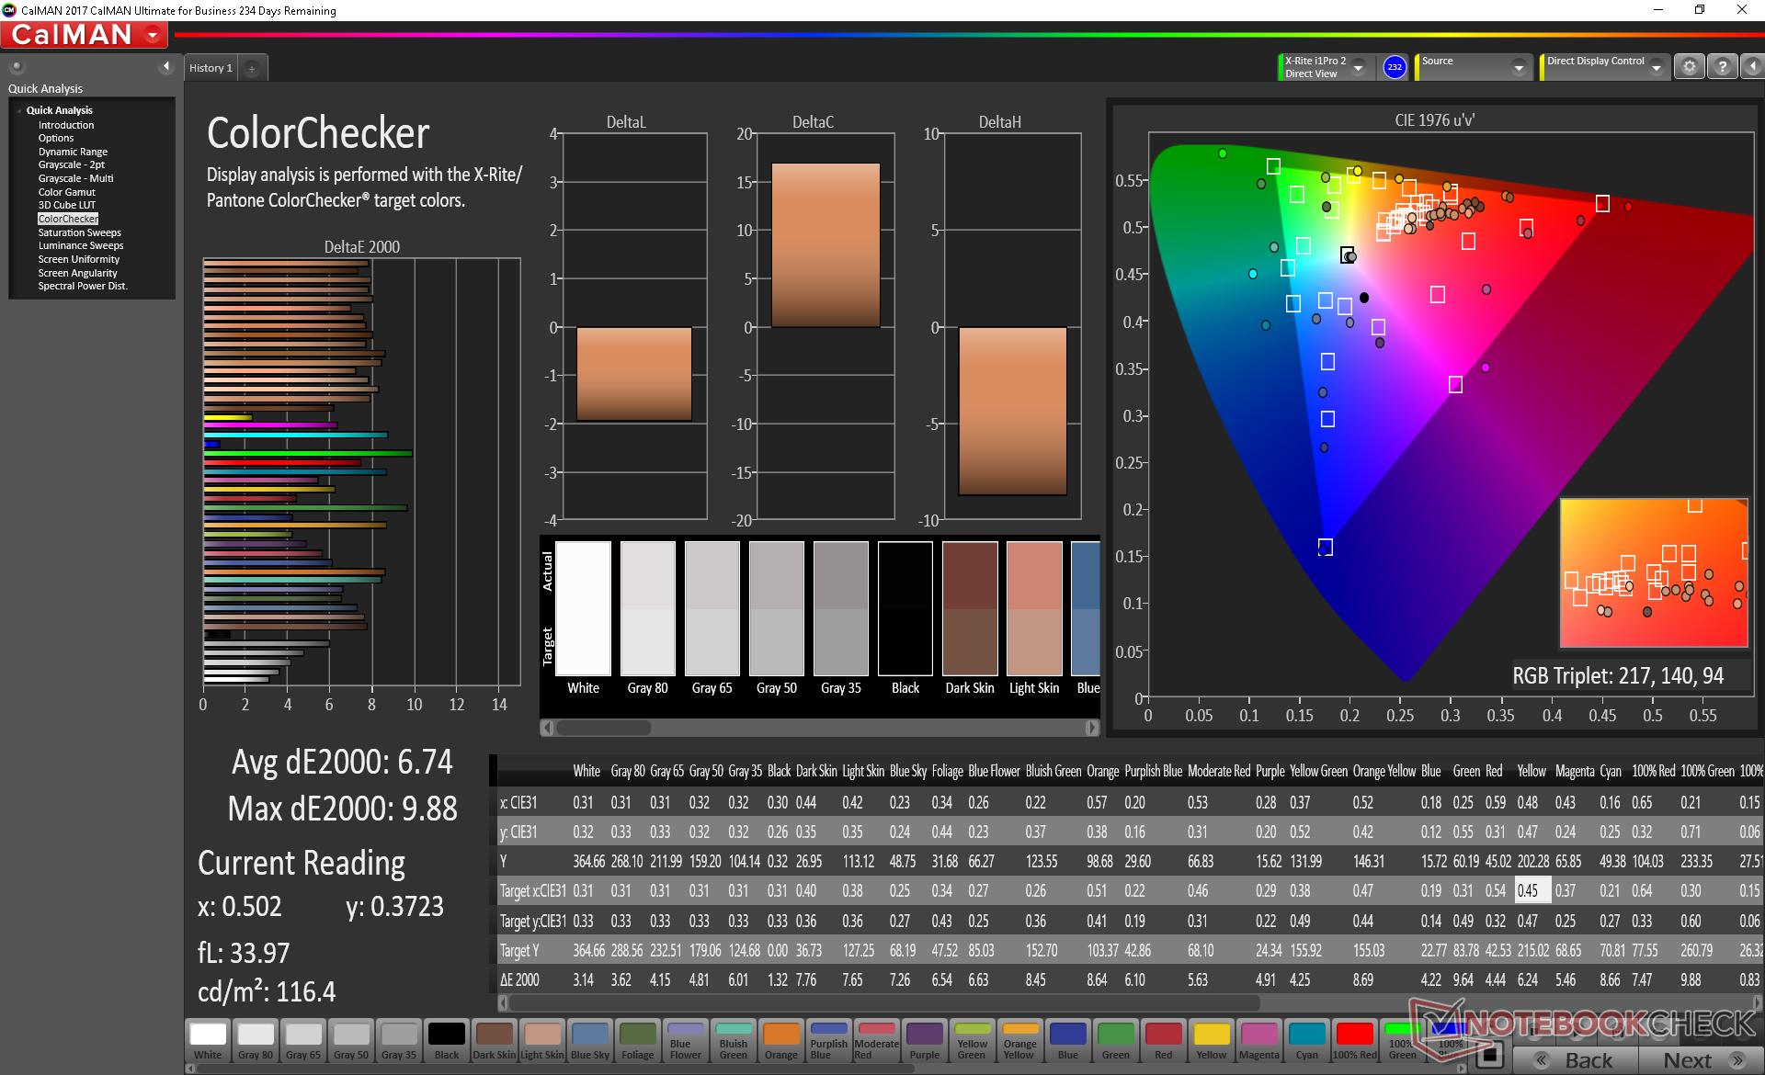Collapse the Quick Analysis sidebar arrow
The height and width of the screenshot is (1075, 1765).
point(165,66)
